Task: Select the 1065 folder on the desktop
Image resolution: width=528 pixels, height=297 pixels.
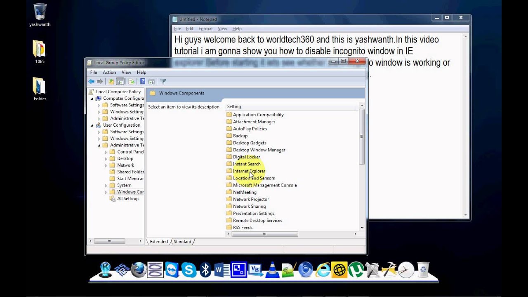Action: (40, 52)
